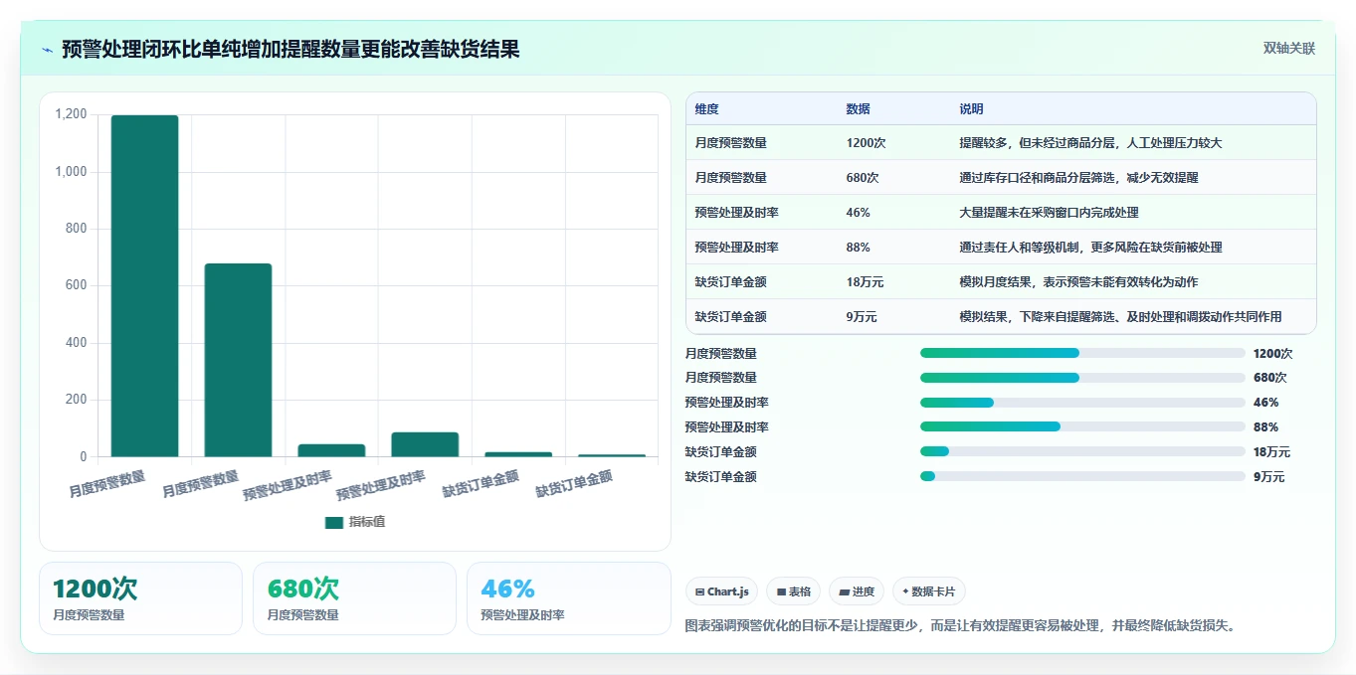Click table cell 680次 in 数据 column
This screenshot has height=675, width=1356.
click(863, 178)
